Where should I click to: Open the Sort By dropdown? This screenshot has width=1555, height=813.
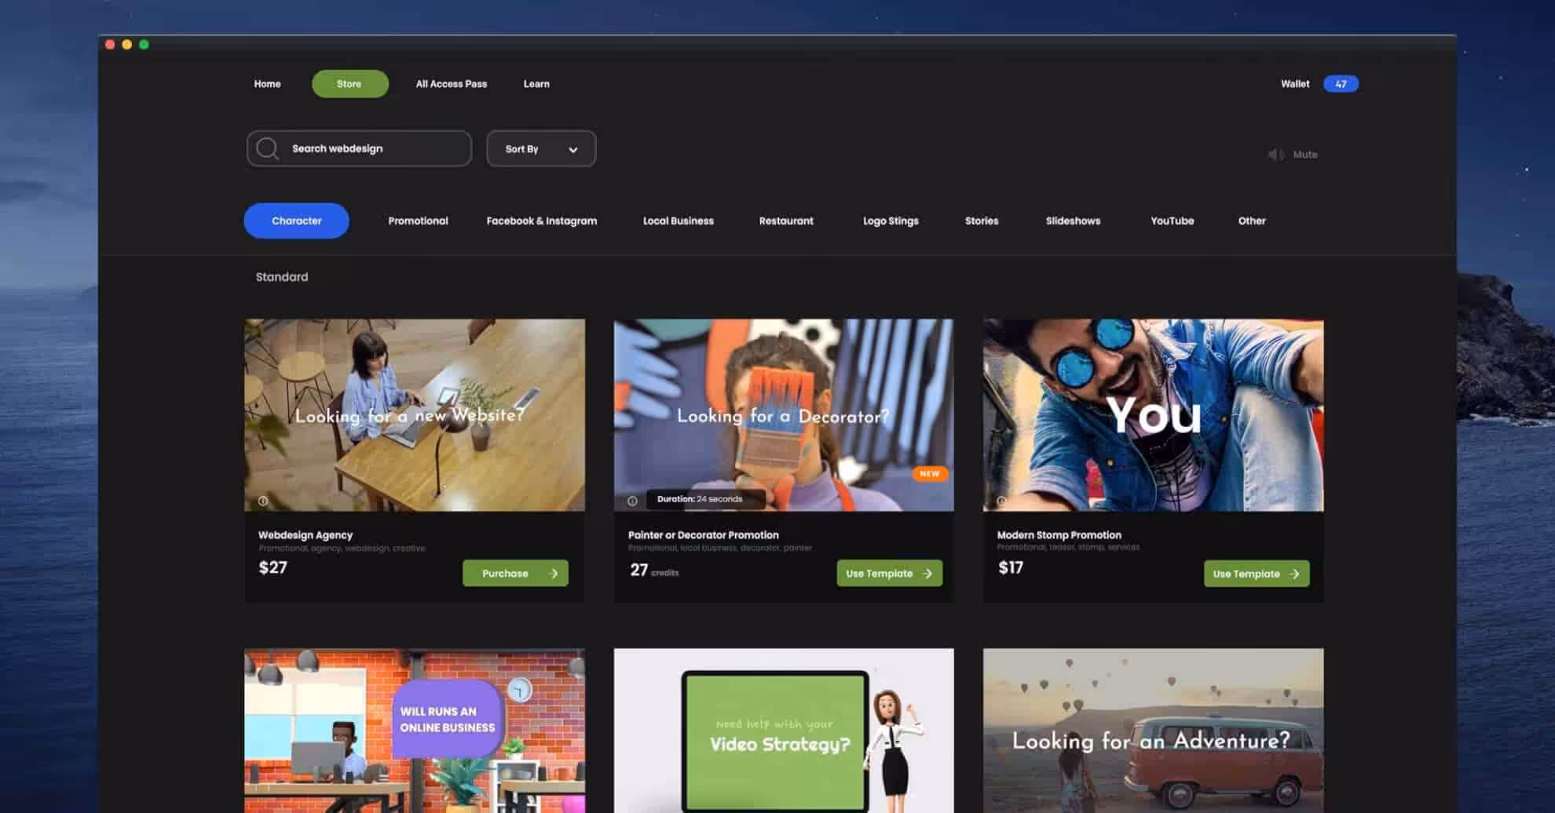point(541,148)
